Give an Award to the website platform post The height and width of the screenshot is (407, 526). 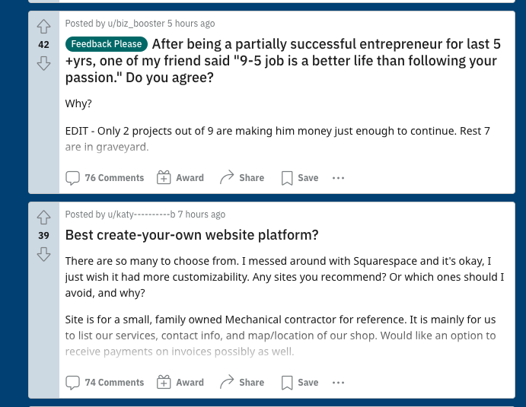pos(180,383)
